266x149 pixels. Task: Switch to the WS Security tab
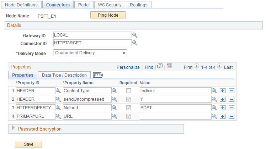coord(110,5)
